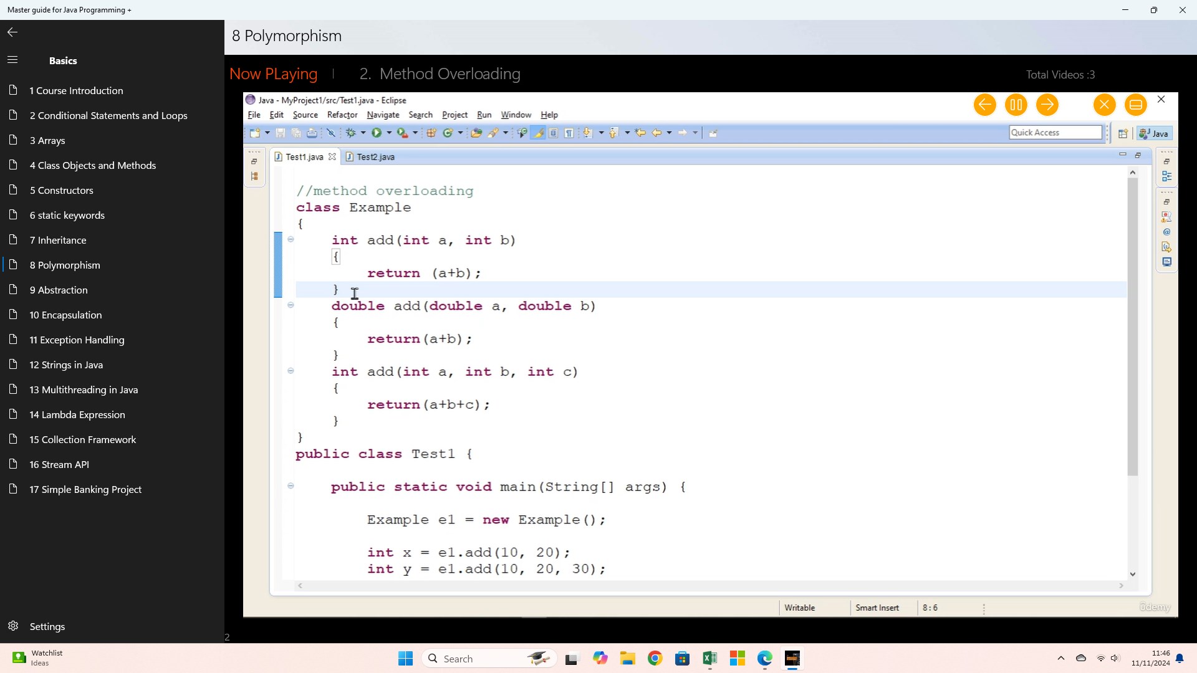Go to next video with orange arrow

pyautogui.click(x=1047, y=105)
